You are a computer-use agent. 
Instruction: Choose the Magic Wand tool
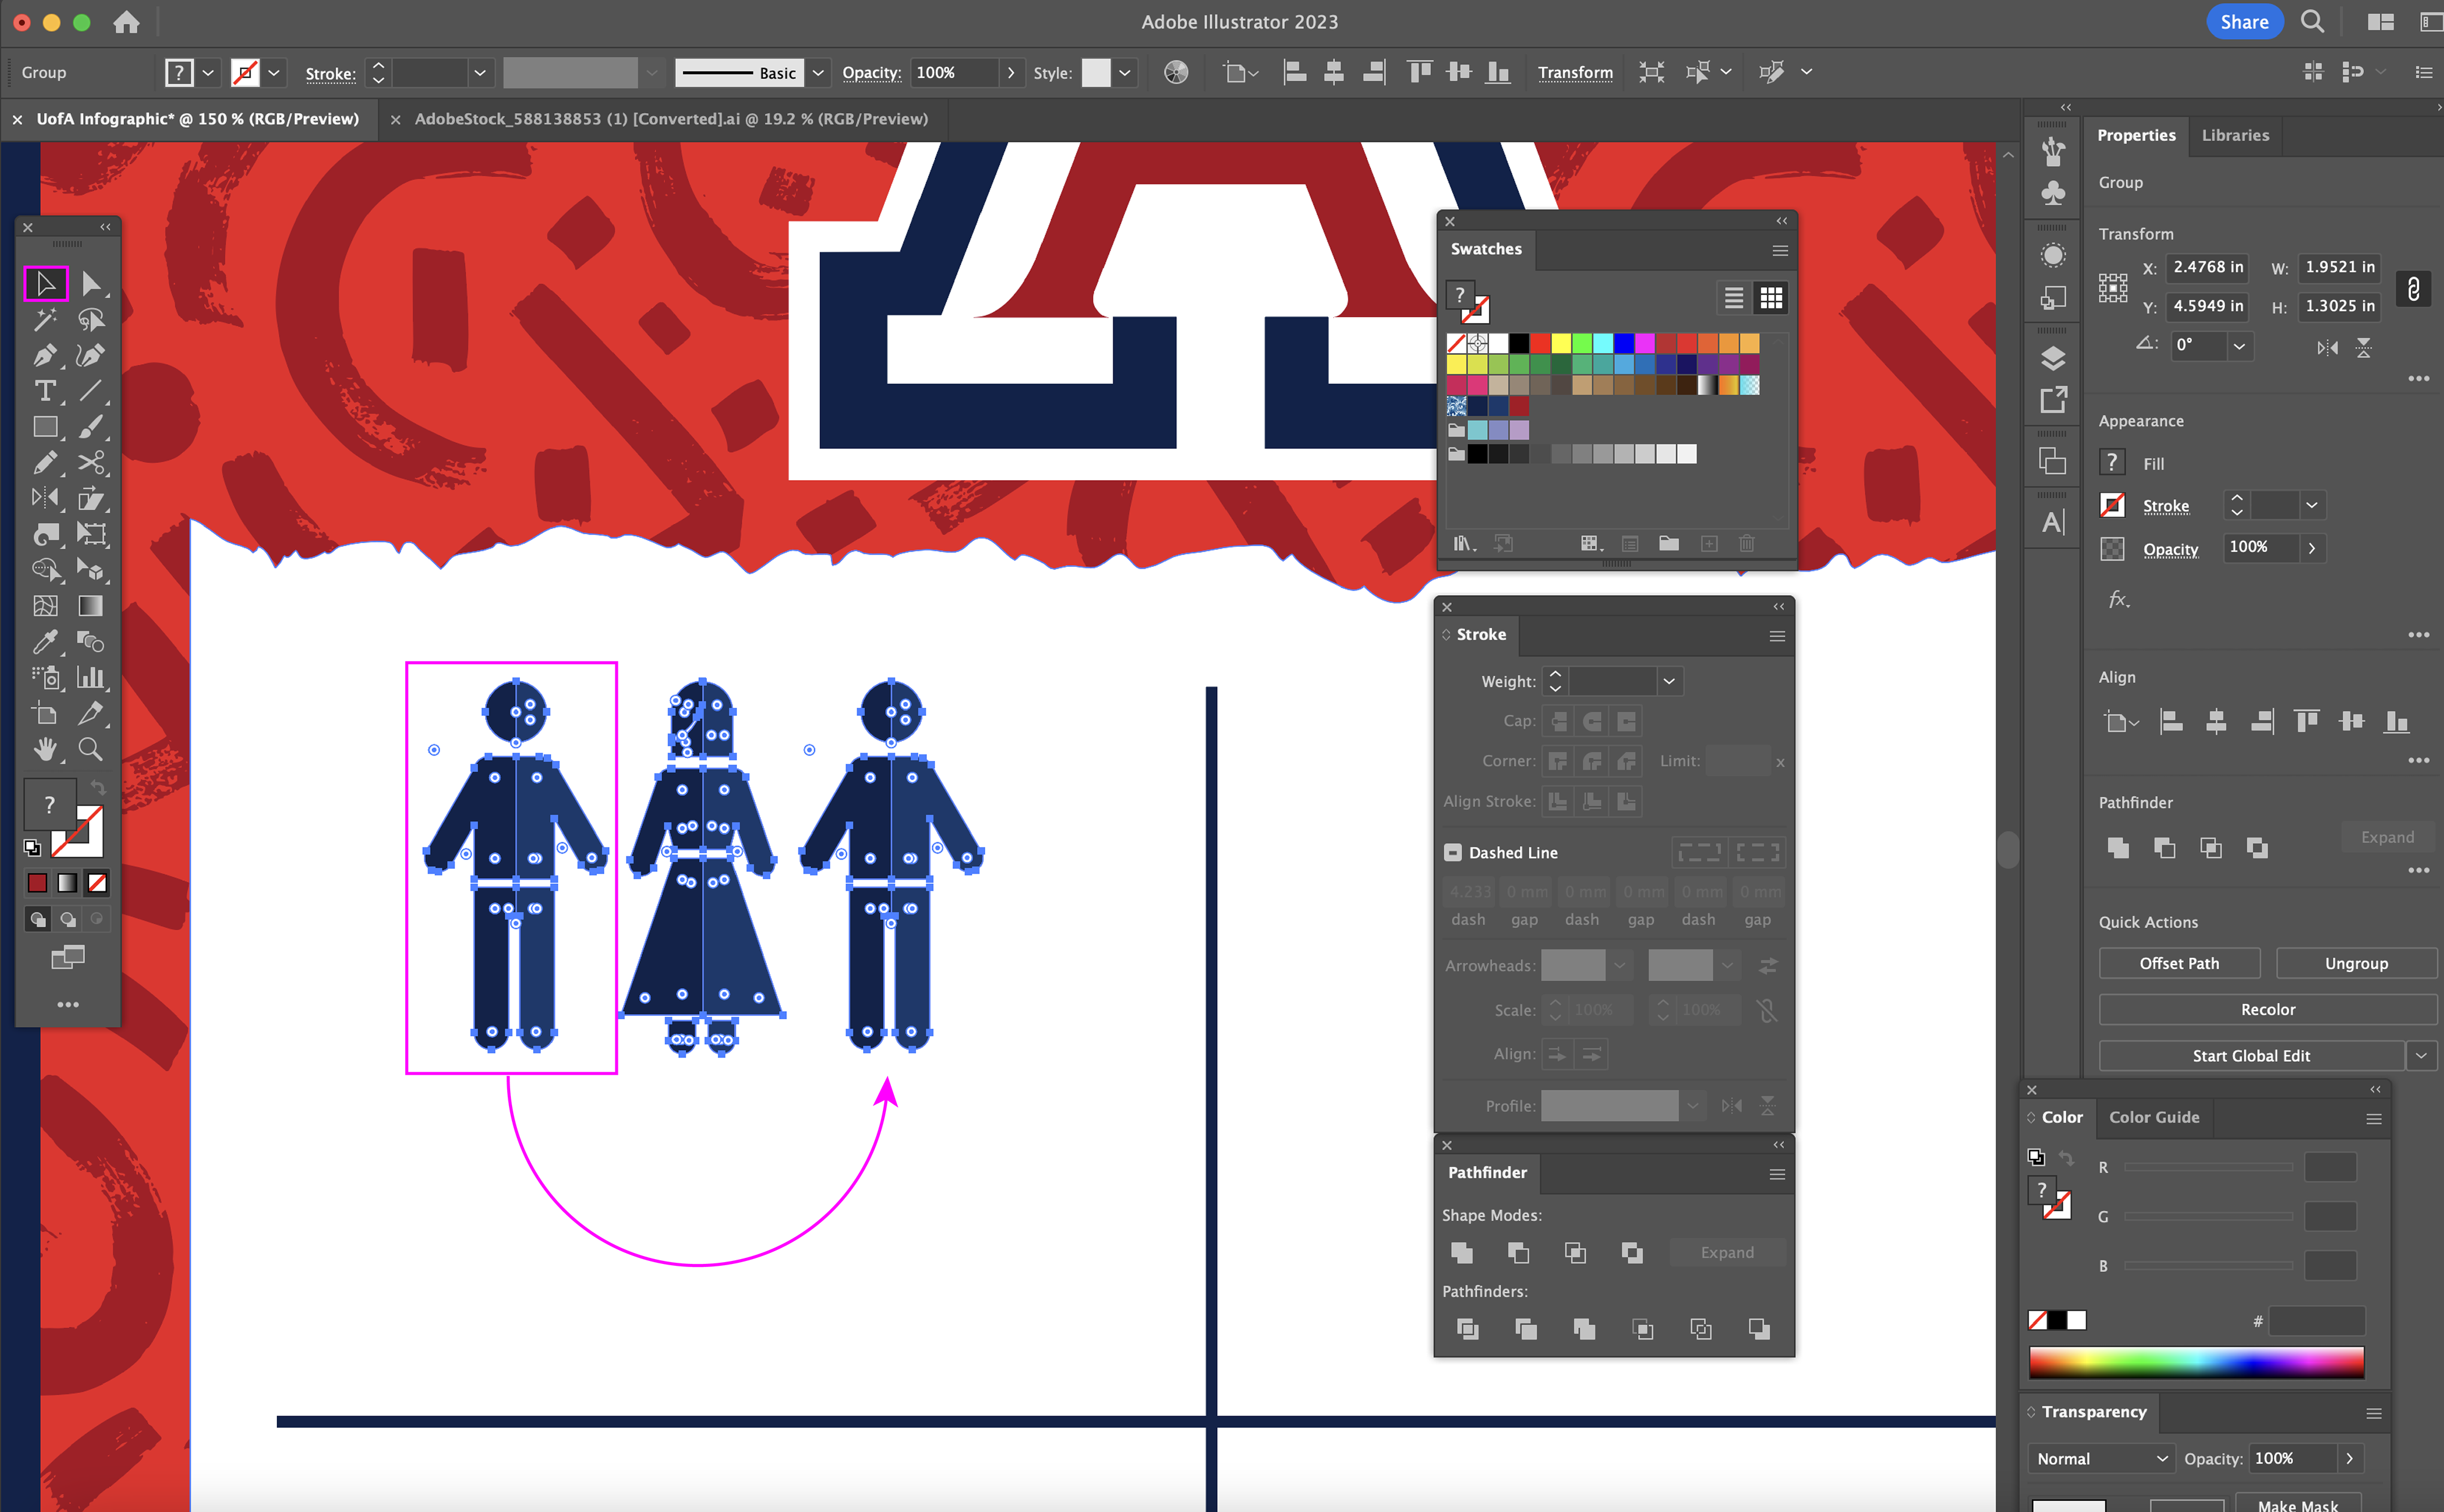44,320
